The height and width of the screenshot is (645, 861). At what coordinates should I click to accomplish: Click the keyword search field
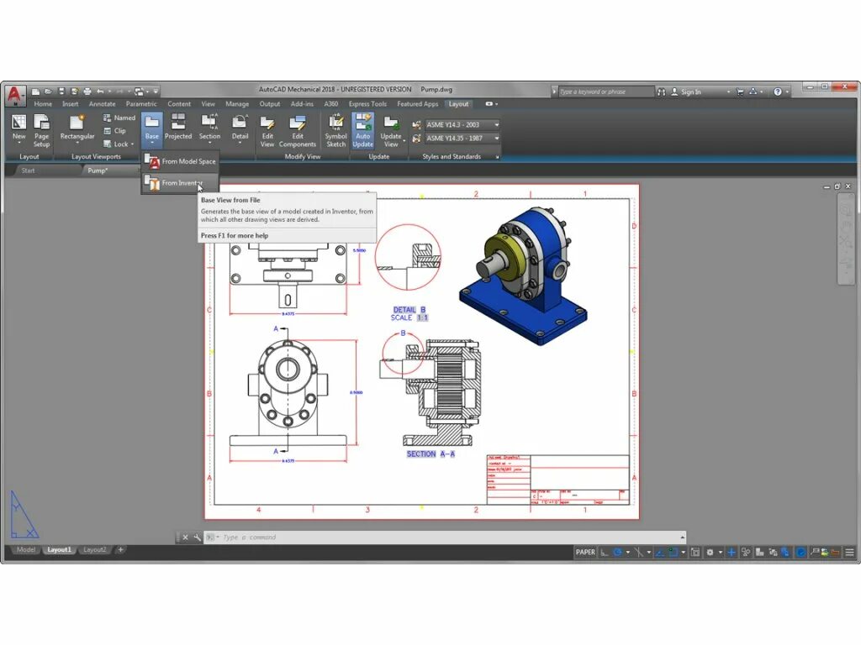tap(605, 92)
